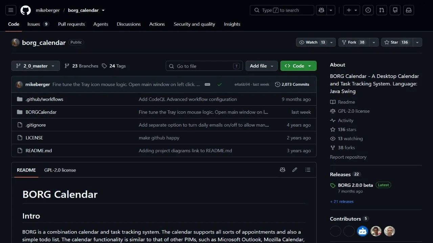This screenshot has height=243, width=433.
Task: Open the Security and quality tab
Action: (x=195, y=24)
